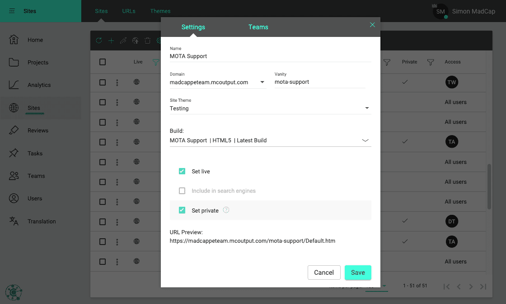Click the SM user avatar
Viewport: 506px width, 304px height.
click(x=440, y=11)
